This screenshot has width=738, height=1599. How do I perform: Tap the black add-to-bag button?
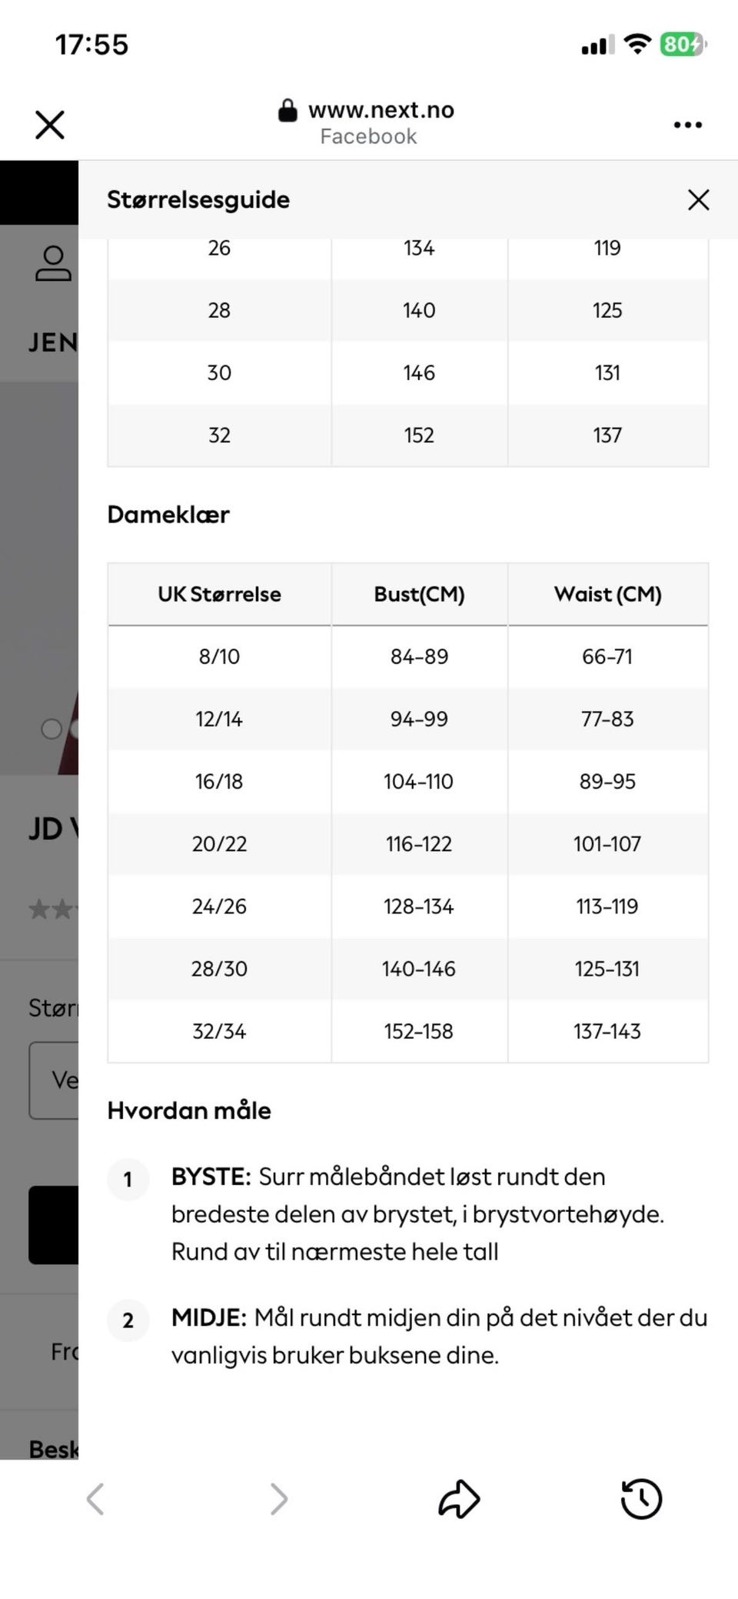pos(54,1225)
